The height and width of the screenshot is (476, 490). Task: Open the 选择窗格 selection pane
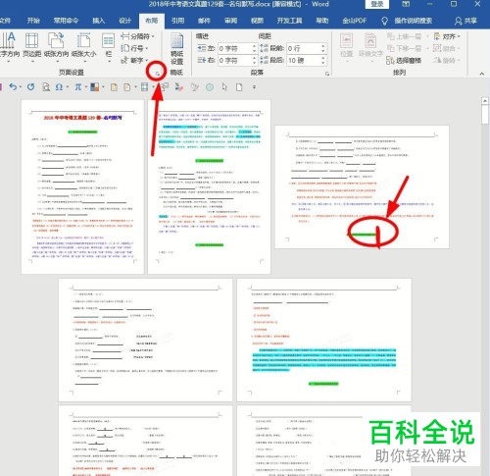coord(404,60)
